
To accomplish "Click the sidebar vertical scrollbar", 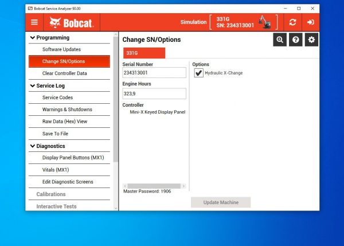I will pos(116,99).
